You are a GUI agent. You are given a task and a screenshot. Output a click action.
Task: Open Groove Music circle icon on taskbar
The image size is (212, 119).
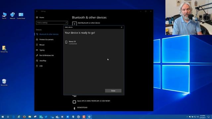pyautogui.click(x=79, y=117)
